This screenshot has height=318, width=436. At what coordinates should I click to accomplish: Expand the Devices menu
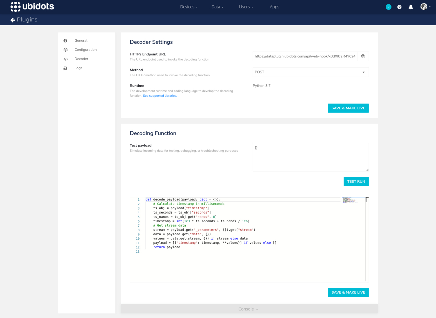(189, 7)
